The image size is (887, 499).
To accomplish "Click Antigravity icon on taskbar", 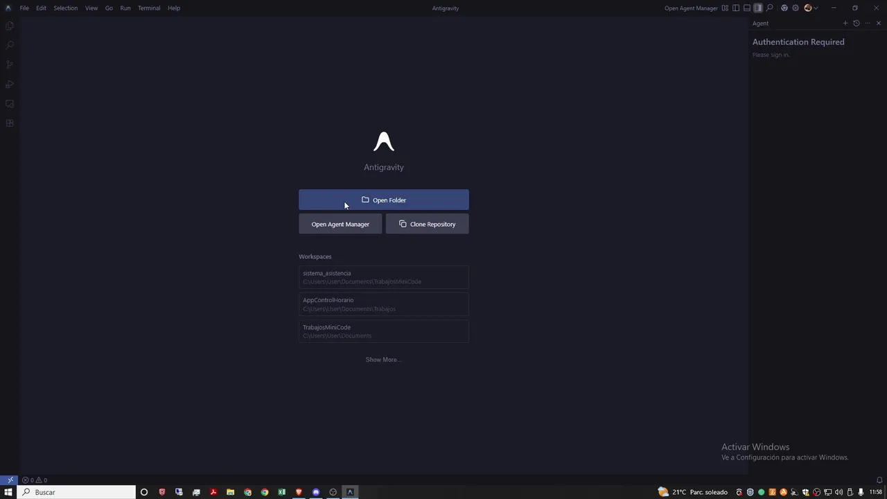I will (350, 492).
